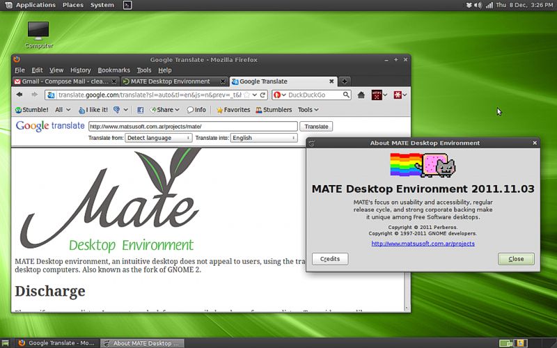Open the matsusoft.com.ar/projects link
This screenshot has height=348, width=557.
point(423,244)
